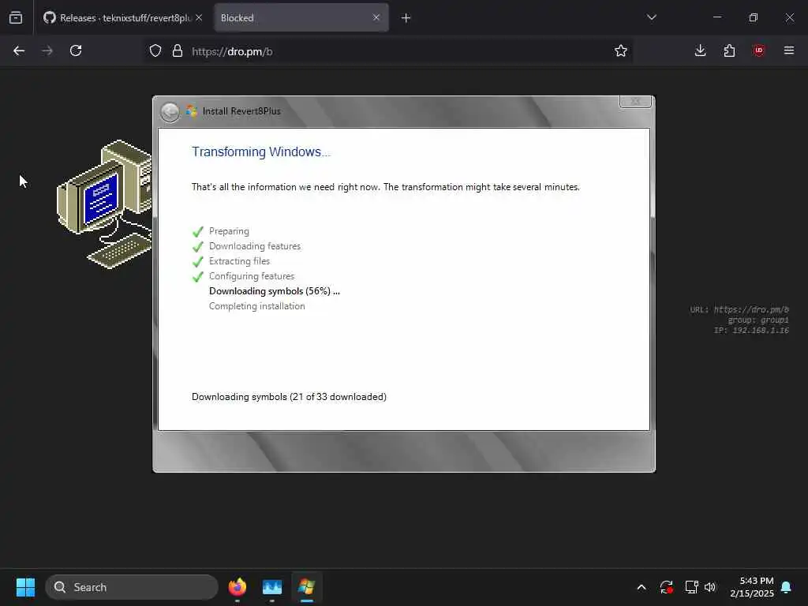Screen dimensions: 808x606
Task: Open the Windows Start menu
Action: [x=25, y=587]
